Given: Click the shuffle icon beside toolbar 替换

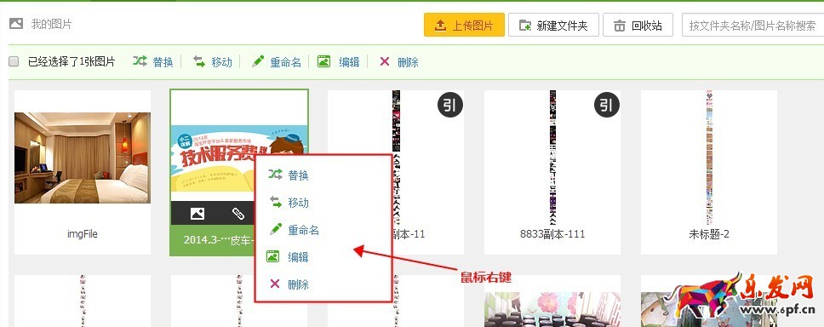Looking at the screenshot, I should pyautogui.click(x=140, y=61).
